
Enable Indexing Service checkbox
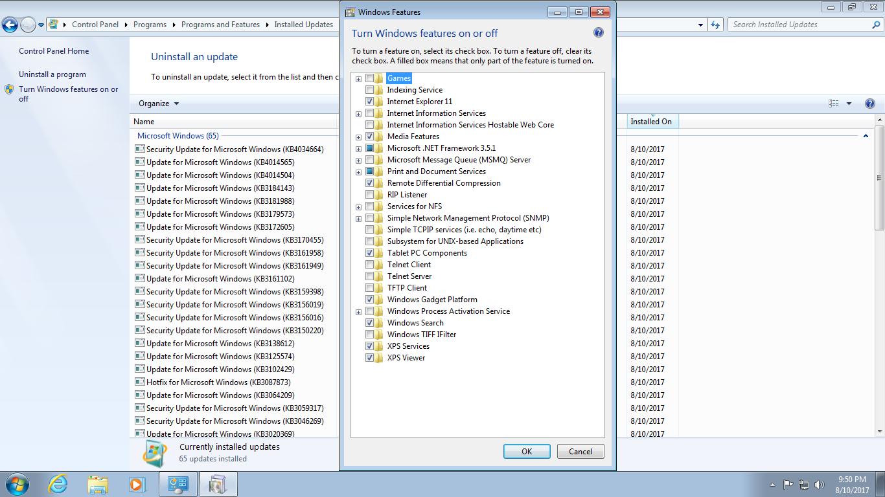369,90
